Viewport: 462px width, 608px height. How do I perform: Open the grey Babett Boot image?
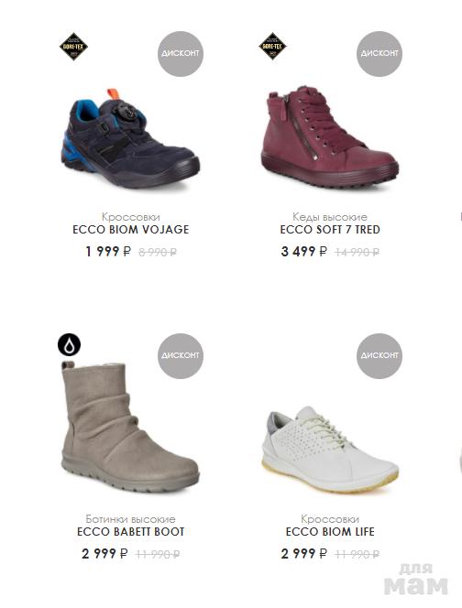point(130,427)
